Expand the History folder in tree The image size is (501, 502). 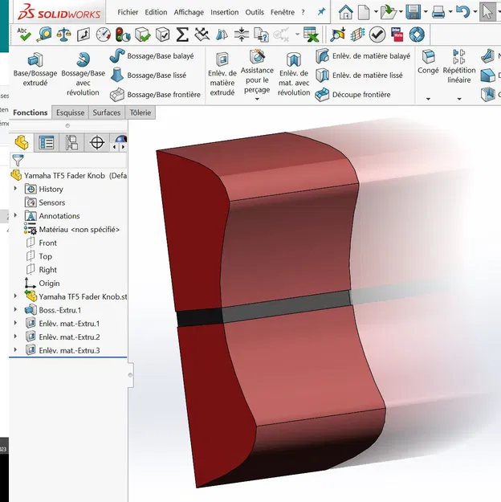coord(15,189)
